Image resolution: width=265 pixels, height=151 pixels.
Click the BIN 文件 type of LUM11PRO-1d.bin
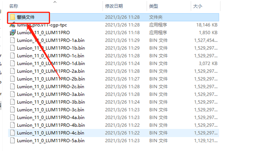158,64
